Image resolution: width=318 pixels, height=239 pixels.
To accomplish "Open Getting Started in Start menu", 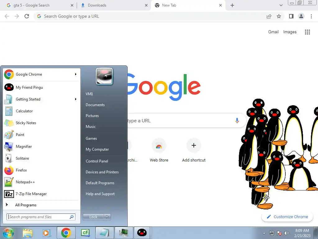I will click(x=41, y=99).
